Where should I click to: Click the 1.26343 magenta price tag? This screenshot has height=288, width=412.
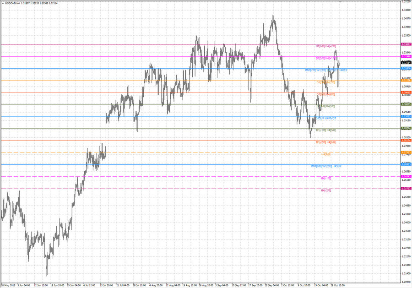pos(406,176)
